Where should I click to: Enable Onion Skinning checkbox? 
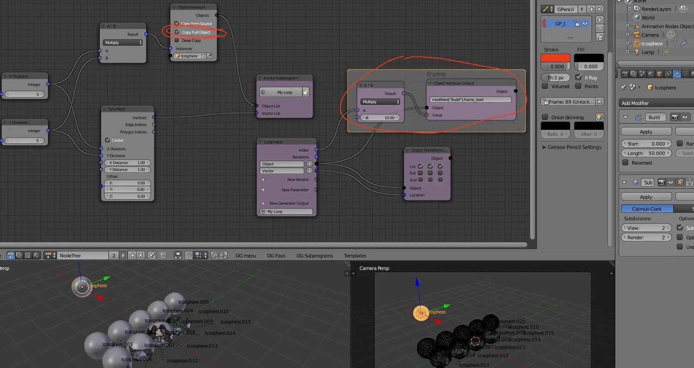click(545, 117)
